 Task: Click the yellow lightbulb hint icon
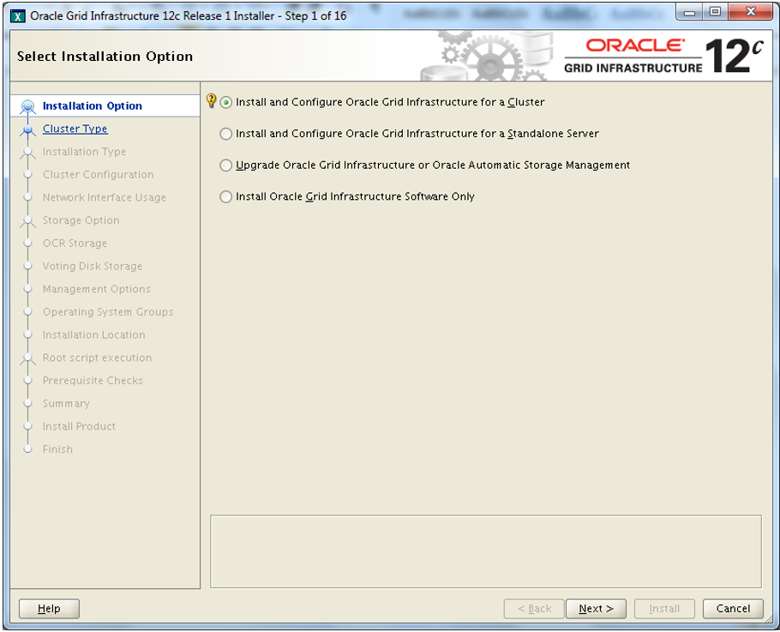(212, 100)
